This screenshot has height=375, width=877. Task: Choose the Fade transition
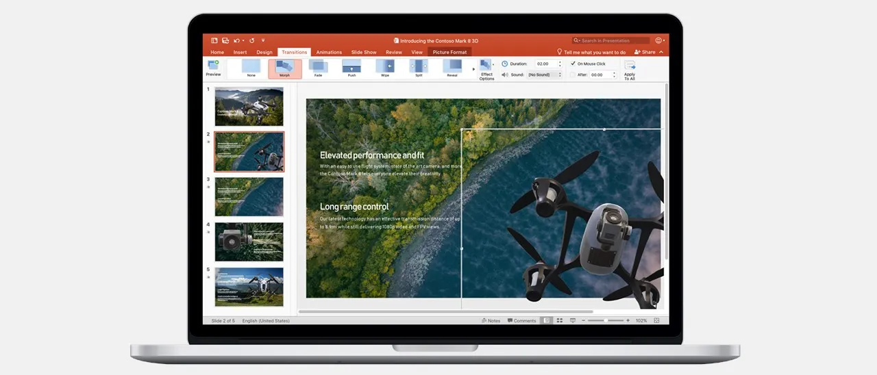tap(318, 69)
